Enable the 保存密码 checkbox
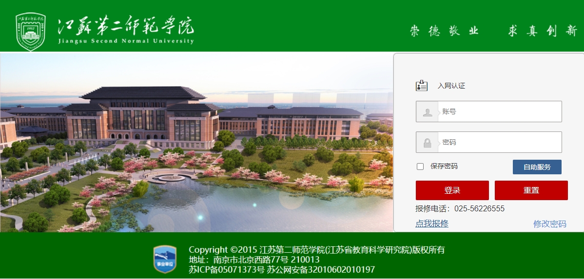This screenshot has height=279, width=584. [420, 167]
